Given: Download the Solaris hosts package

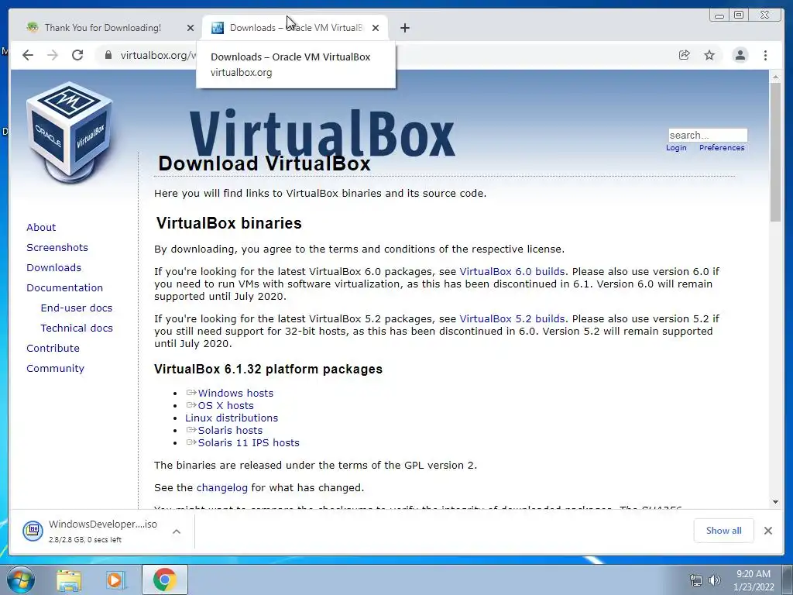Looking at the screenshot, I should pyautogui.click(x=230, y=431).
